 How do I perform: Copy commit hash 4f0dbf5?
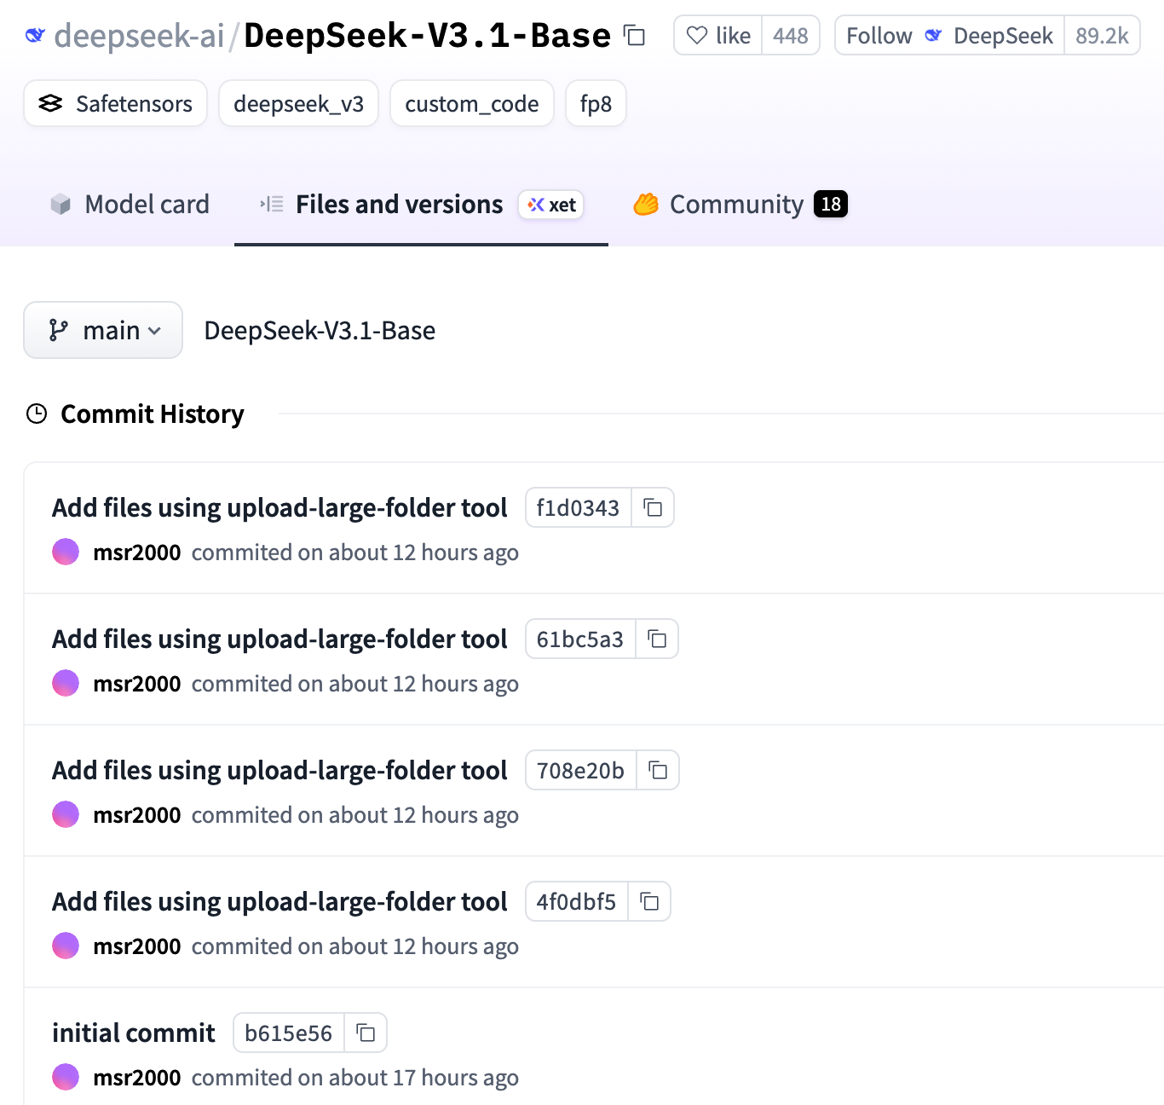click(649, 902)
